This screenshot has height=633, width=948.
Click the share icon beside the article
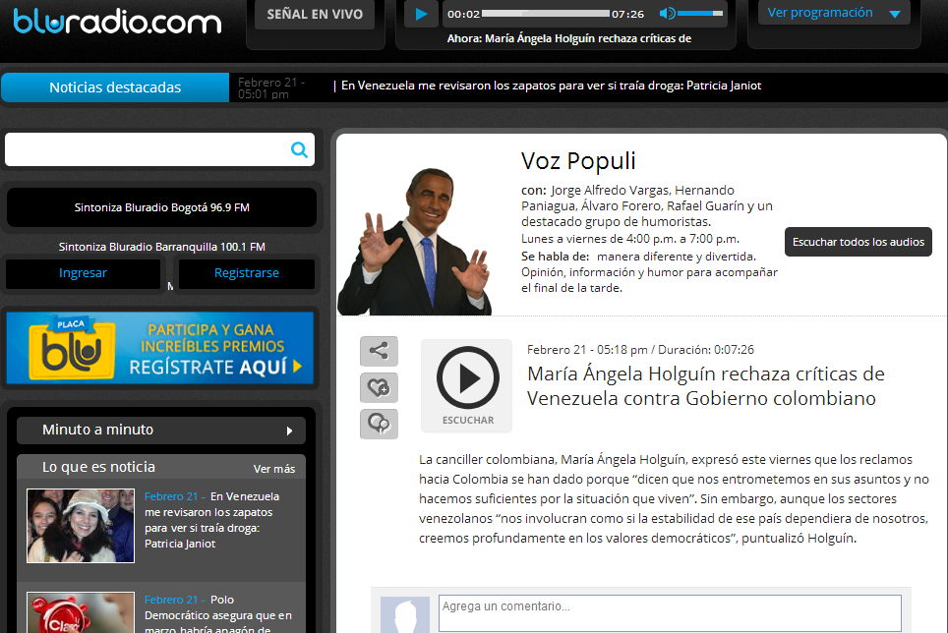click(379, 351)
